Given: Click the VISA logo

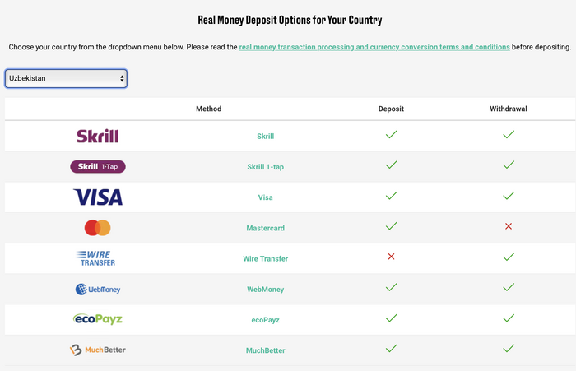Looking at the screenshot, I should tap(98, 197).
